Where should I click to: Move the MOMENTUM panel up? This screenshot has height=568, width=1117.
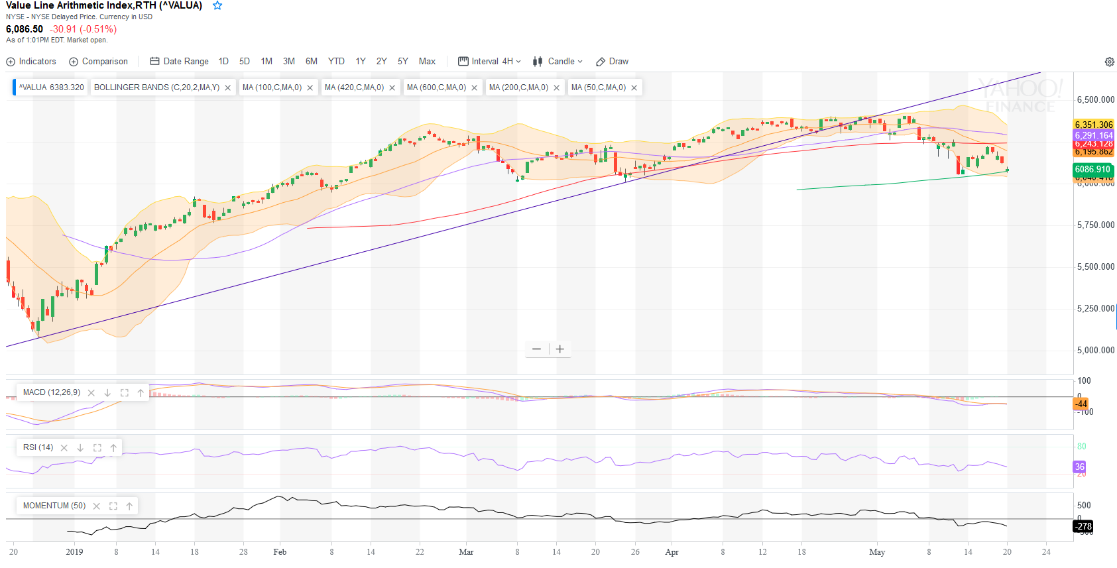(x=129, y=506)
